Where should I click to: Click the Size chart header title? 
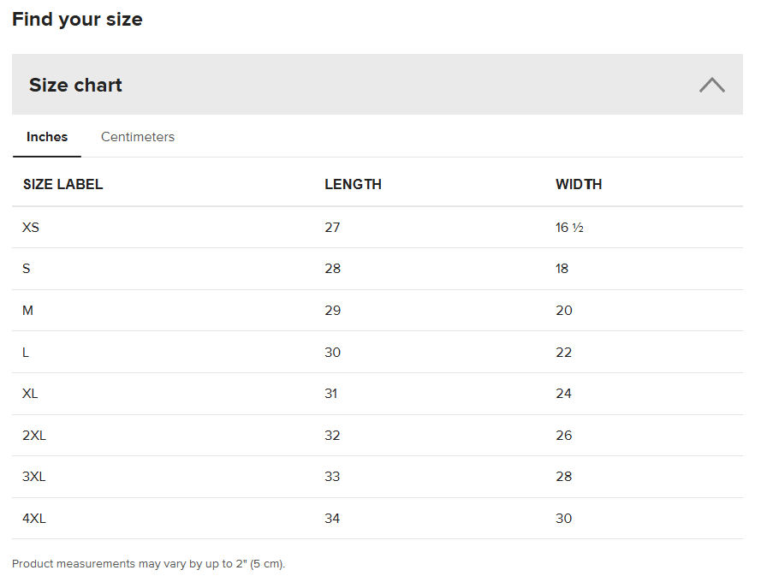tap(75, 85)
